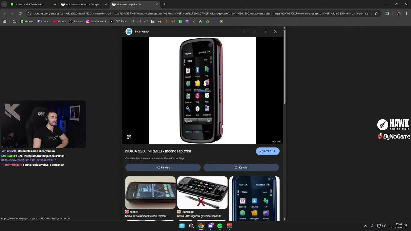The height and width of the screenshot is (231, 411).
Task: Open the Chrome extensions puzzle icon
Action: coord(387,13)
